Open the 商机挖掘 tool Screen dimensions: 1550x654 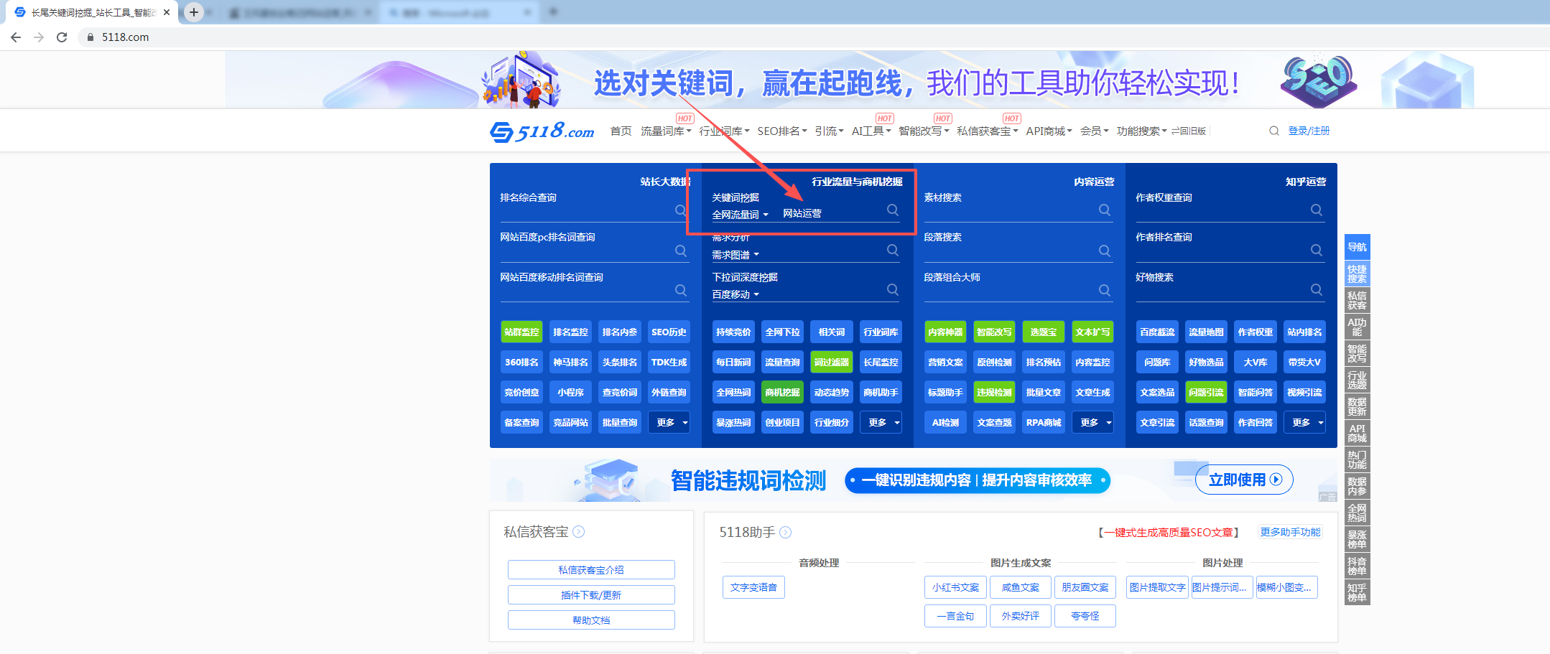pos(782,392)
